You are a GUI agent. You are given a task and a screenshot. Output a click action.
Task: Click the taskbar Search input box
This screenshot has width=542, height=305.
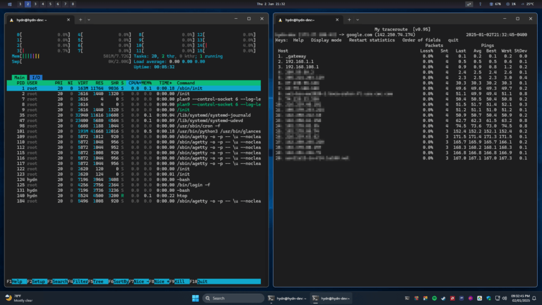(231, 298)
